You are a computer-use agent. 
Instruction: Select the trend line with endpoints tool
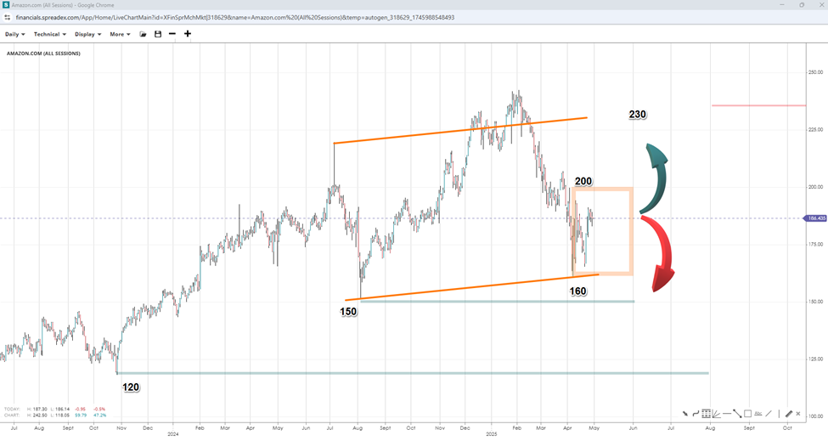tap(737, 414)
